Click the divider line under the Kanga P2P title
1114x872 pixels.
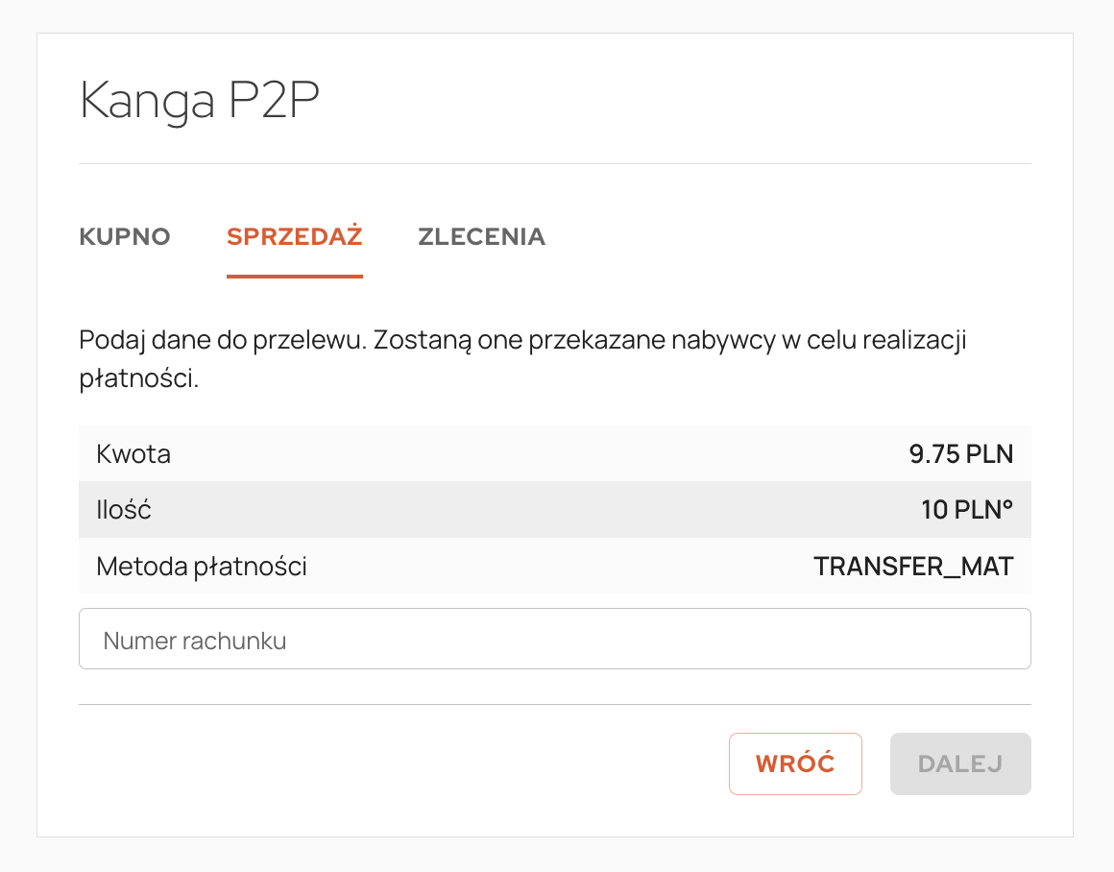[x=554, y=164]
